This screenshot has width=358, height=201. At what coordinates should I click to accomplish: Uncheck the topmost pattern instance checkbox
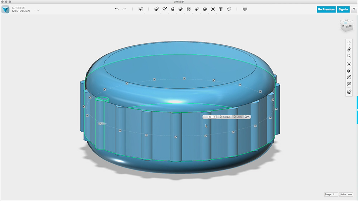[184, 78]
